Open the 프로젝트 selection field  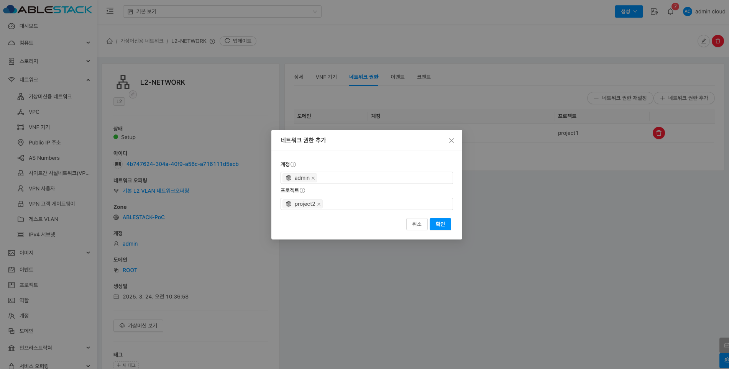(367, 204)
